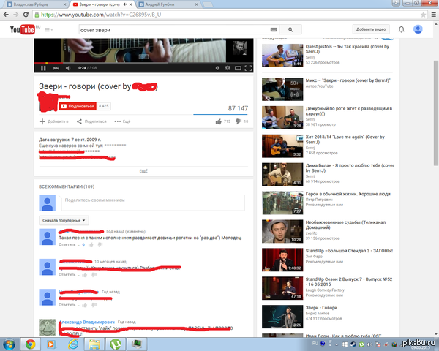Mute the video volume
Image resolution: width=439 pixels, height=351 pixels.
pos(68,68)
